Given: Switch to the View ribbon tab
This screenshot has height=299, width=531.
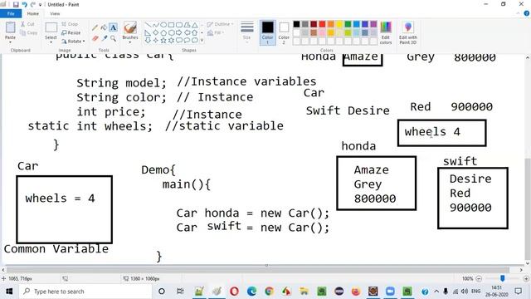Looking at the screenshot, I should (55, 13).
